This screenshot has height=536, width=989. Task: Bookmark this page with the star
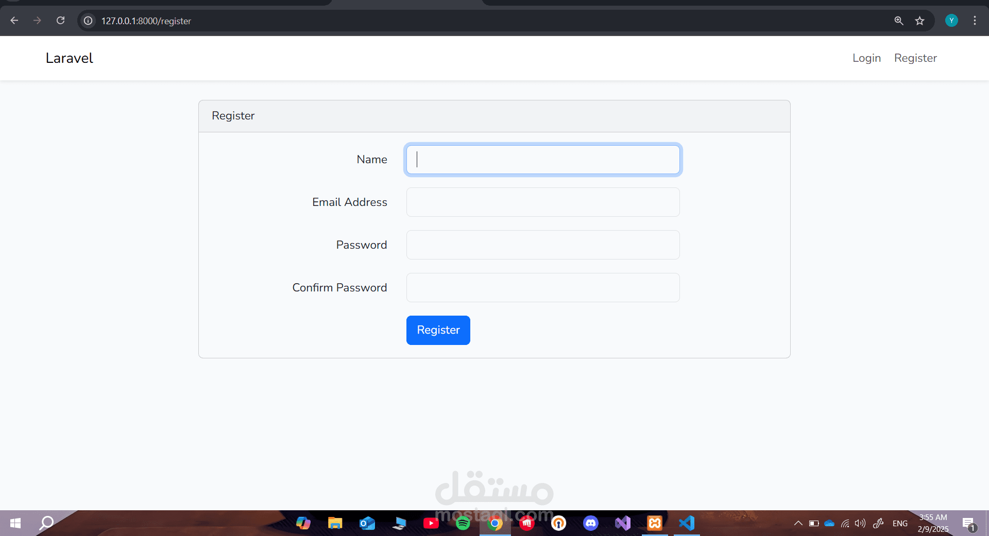(920, 21)
